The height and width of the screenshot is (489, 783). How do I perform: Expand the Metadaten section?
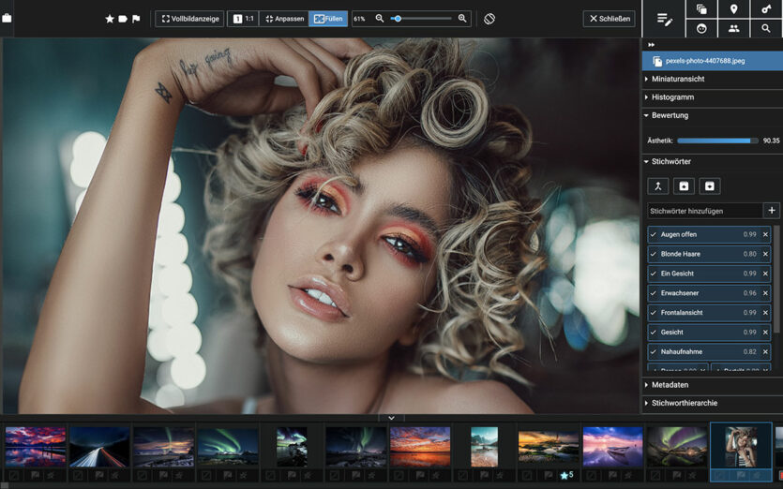pos(670,385)
